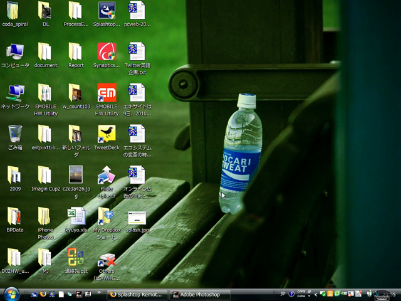Click the taskbar clock showing 23:55
The width and height of the screenshot is (401, 301).
[x=389, y=295]
